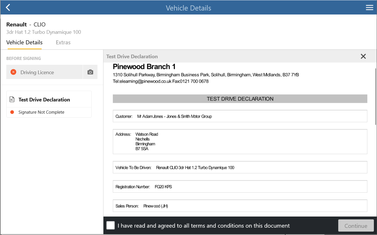Click the Renault - CLIO vehicle title
Viewport: 377px width, 235px height.
(x=26, y=24)
